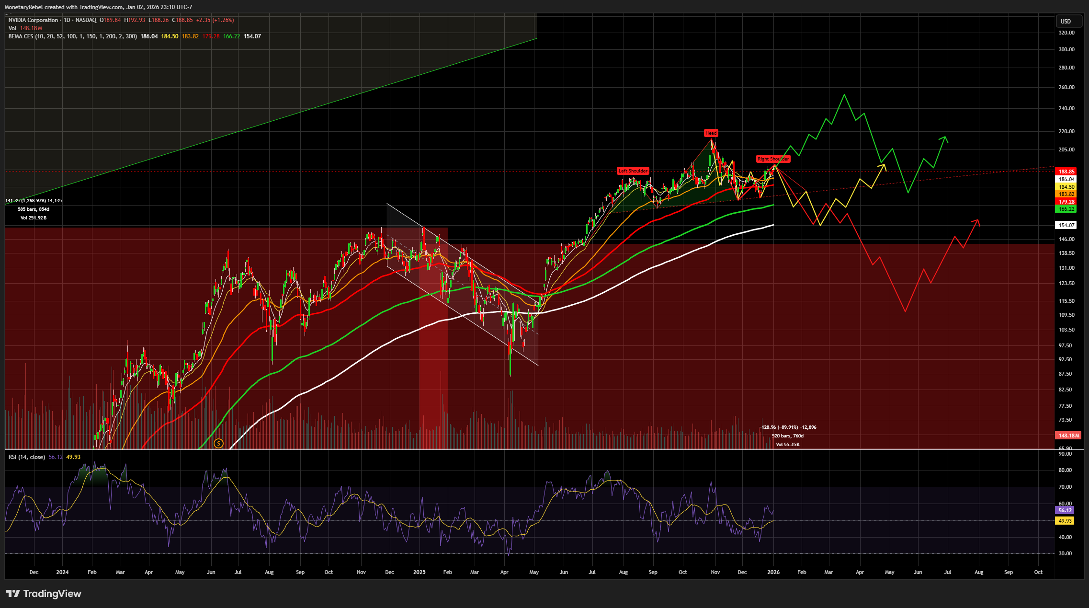Click the 73.50 price scale label
This screenshot has height=608, width=1089.
point(1065,420)
